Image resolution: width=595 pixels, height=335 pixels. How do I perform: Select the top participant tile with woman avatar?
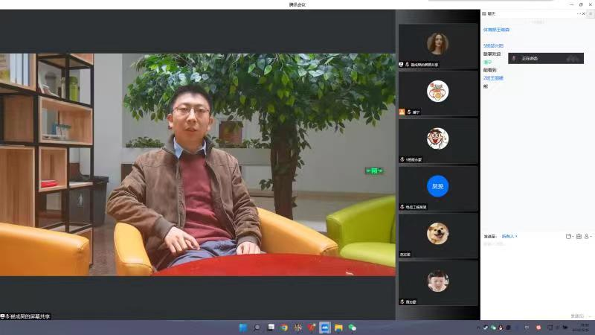click(438, 45)
